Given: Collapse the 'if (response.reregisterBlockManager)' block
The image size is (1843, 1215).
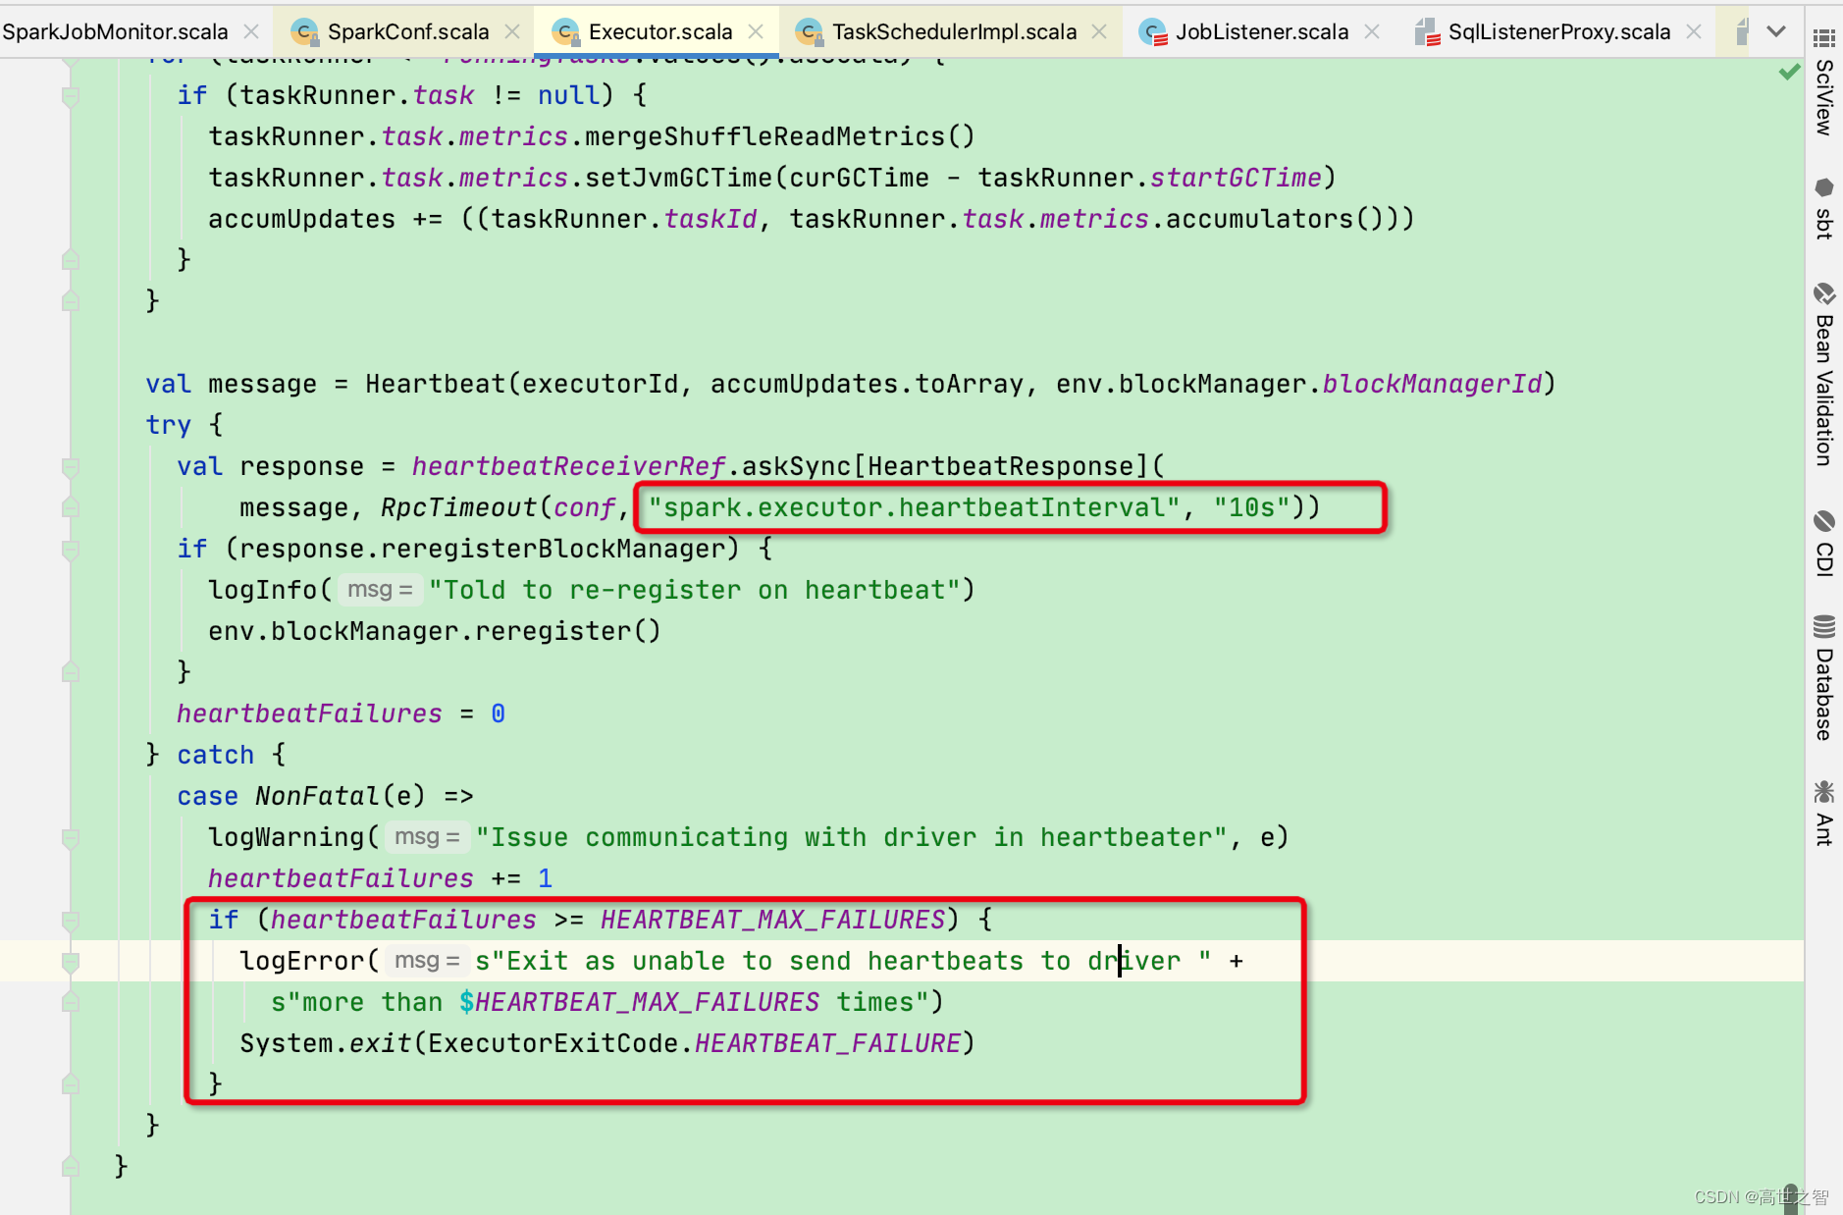Looking at the screenshot, I should pyautogui.click(x=71, y=550).
